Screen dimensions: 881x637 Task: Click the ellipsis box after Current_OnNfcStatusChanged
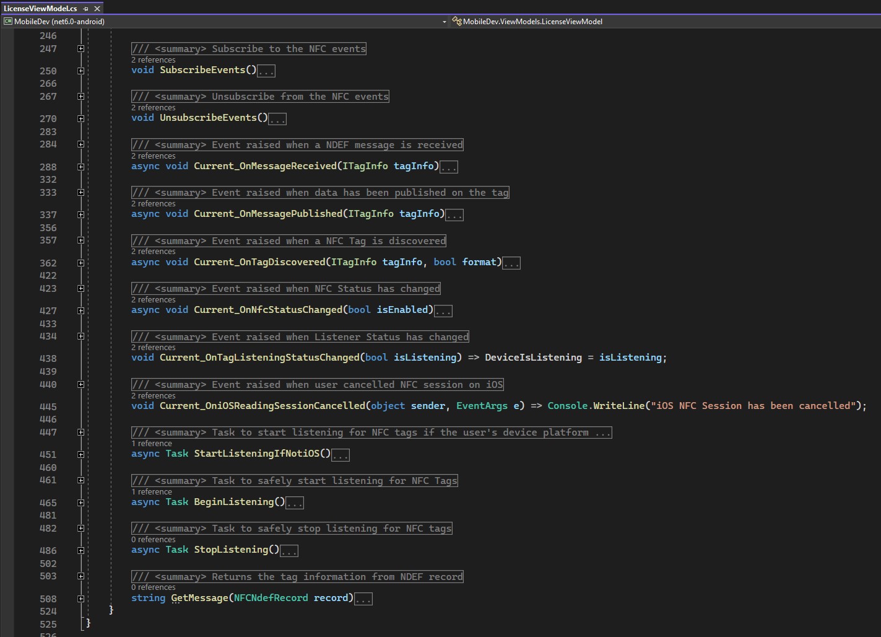443,310
